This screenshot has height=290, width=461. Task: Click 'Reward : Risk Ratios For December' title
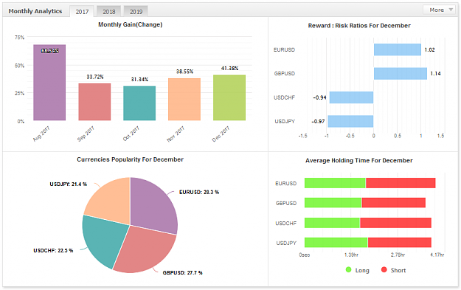coord(359,26)
